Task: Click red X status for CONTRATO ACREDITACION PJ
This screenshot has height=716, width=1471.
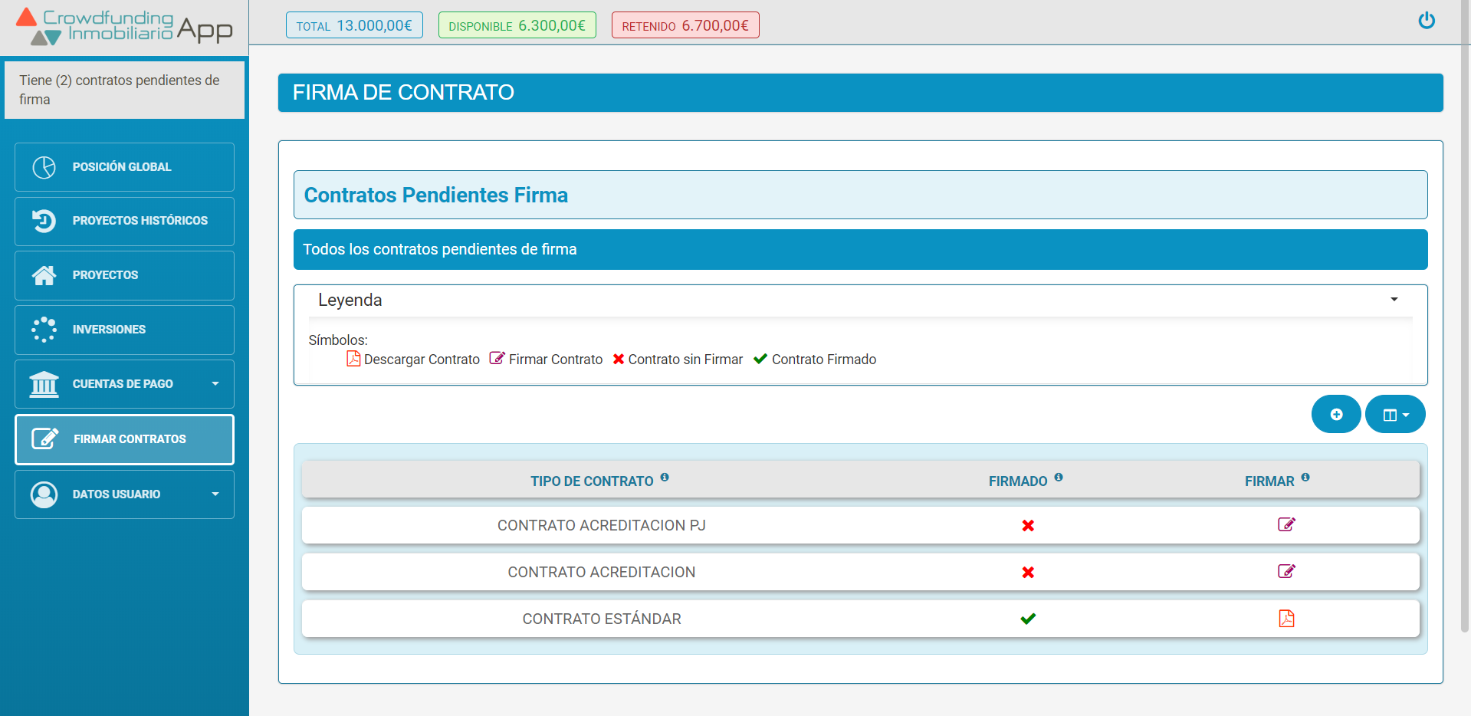Action: (1028, 526)
